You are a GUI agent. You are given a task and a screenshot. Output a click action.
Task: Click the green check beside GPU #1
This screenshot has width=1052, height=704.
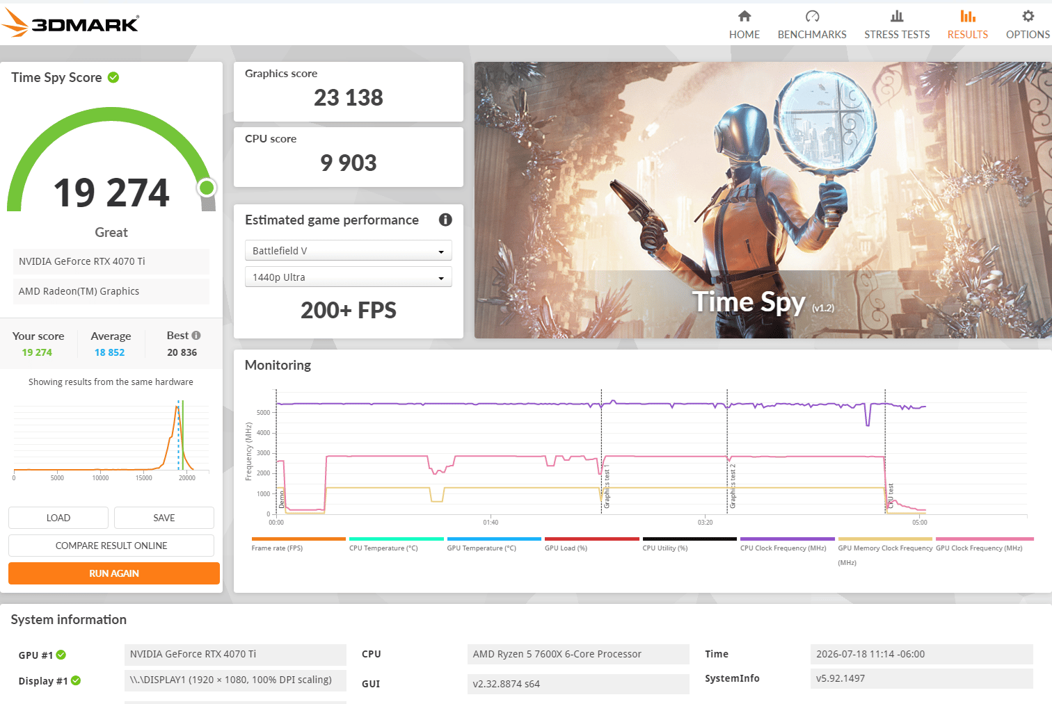[x=61, y=655]
